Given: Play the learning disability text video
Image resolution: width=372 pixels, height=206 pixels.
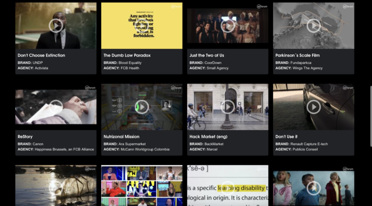Looking at the screenshot, I should pyautogui.click(x=228, y=188).
